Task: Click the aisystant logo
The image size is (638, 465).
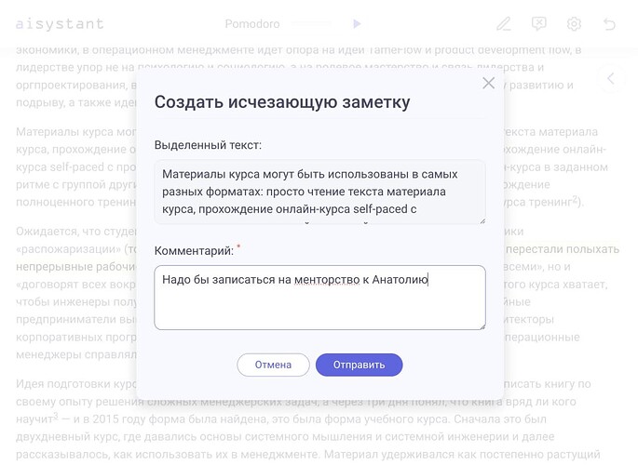Action: (60, 24)
